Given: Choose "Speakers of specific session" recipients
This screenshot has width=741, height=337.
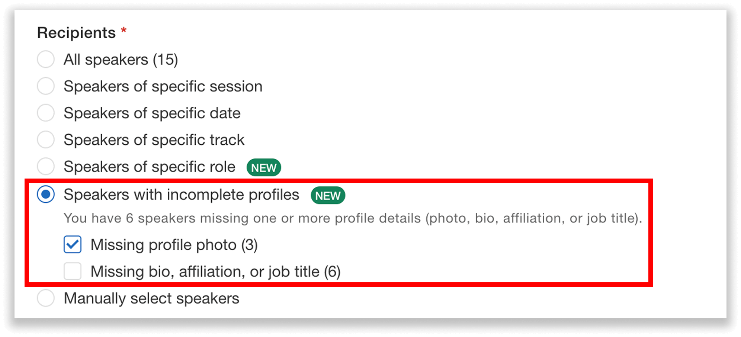Looking at the screenshot, I should 45,86.
